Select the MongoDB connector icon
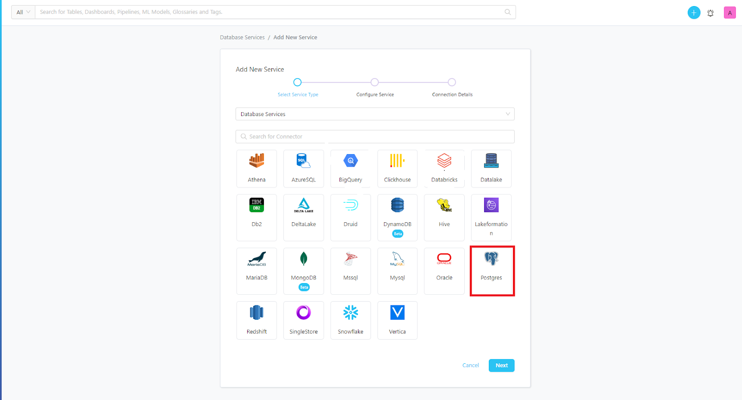 click(303, 259)
